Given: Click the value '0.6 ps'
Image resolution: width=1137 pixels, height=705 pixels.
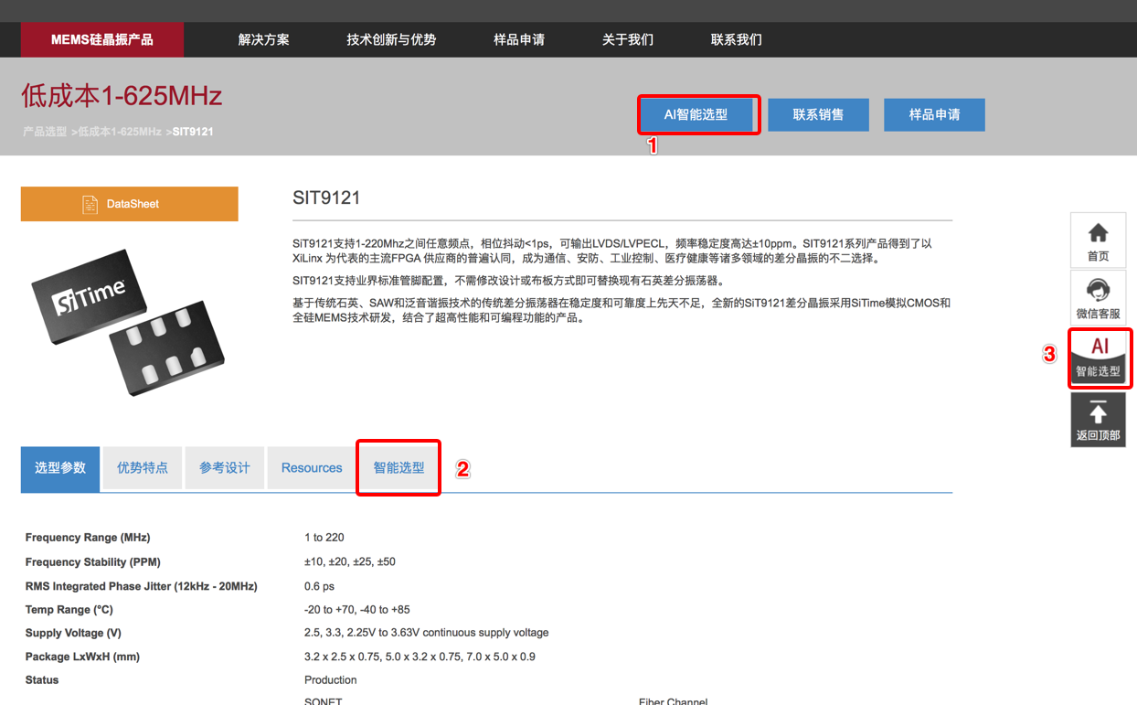Looking at the screenshot, I should pyautogui.click(x=319, y=586).
